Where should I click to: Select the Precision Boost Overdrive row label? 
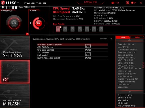pyautogui.click(x=49, y=45)
